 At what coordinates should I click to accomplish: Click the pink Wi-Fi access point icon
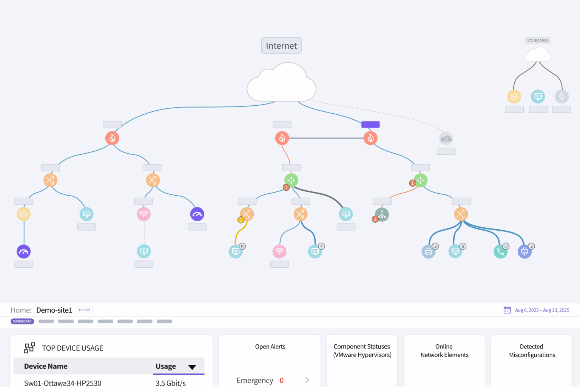coord(279,251)
